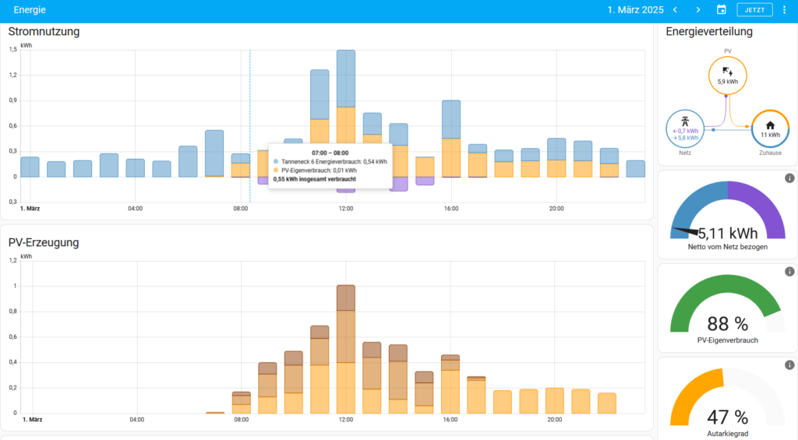Screen dimensions: 798x440
Task: Click the Netz transmission tower node
Action: [685, 128]
